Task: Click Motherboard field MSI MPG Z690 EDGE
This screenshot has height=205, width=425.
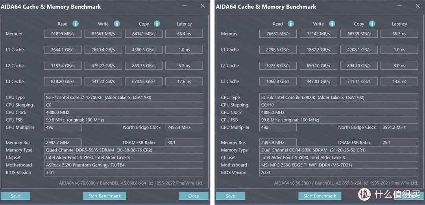Action: (338, 165)
